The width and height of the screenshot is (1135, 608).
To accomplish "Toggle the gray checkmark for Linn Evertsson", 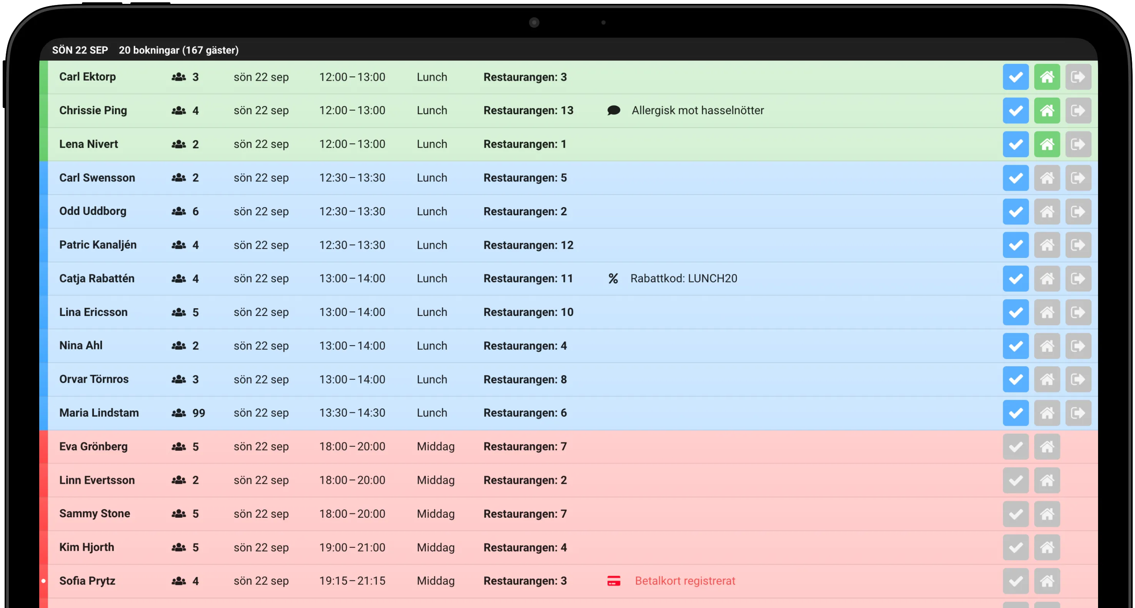I will click(x=1016, y=480).
